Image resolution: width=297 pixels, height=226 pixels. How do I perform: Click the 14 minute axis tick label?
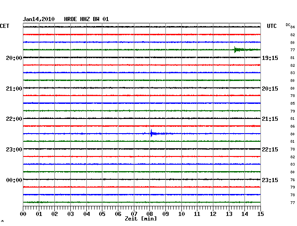tap(244, 214)
